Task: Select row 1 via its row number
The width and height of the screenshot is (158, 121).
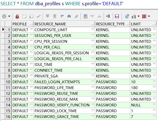Action: pos(8,30)
